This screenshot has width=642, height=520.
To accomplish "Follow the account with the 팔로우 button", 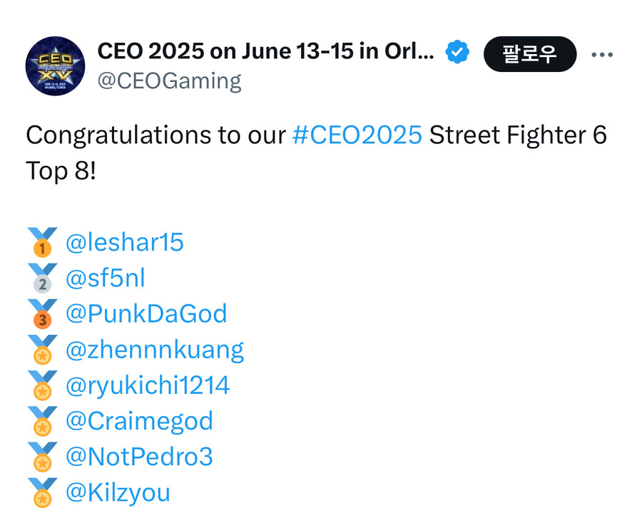I will tap(530, 54).
